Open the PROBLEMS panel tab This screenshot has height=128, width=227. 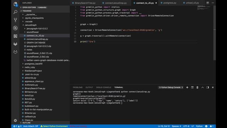(x=78, y=87)
